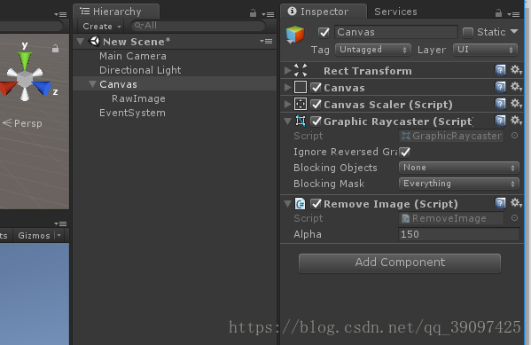Toggle the Static checkbox

pos(468,33)
